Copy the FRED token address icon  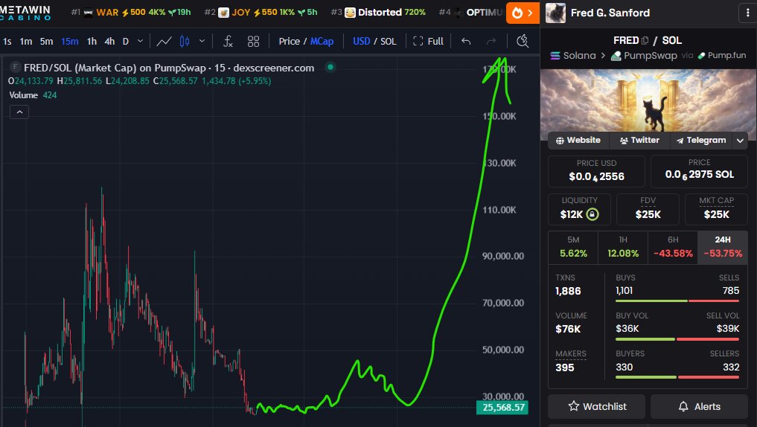[x=645, y=40]
